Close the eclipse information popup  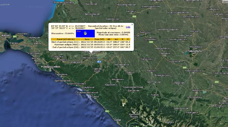(x=132, y=24)
